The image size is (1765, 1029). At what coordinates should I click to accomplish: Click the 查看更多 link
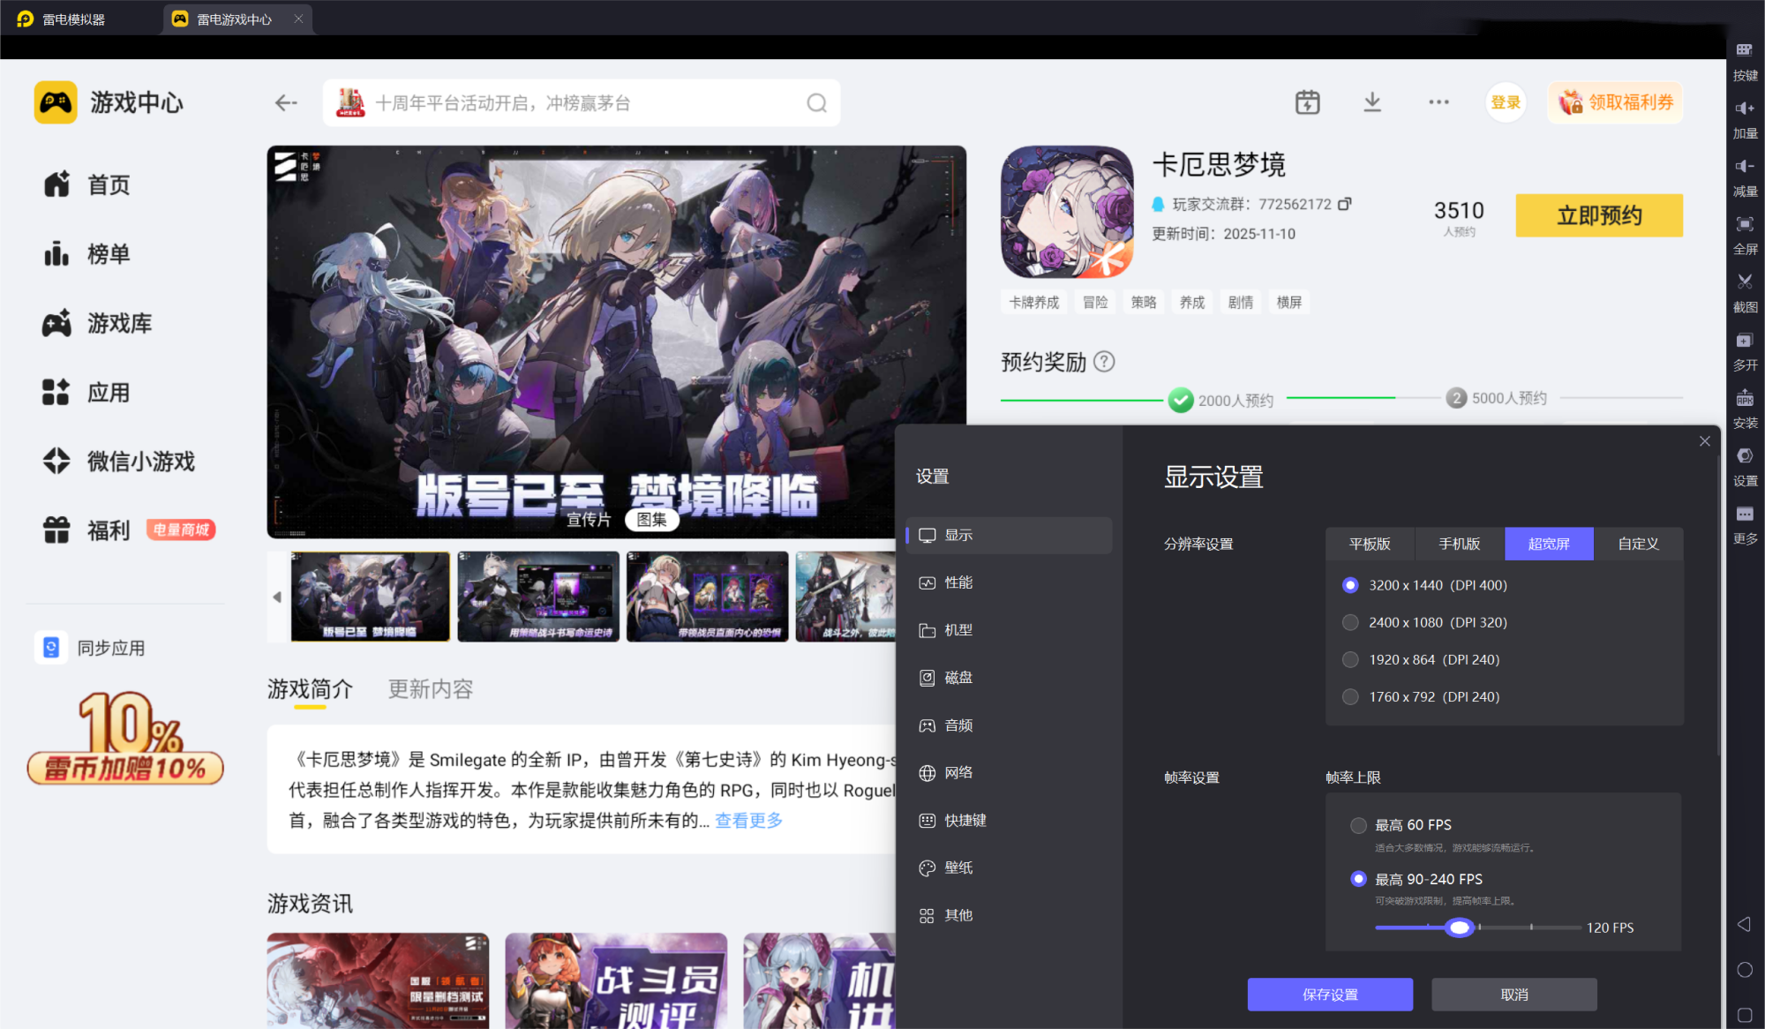pyautogui.click(x=748, y=821)
